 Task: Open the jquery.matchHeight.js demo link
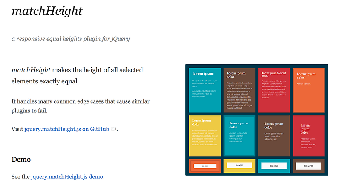tap(67, 177)
